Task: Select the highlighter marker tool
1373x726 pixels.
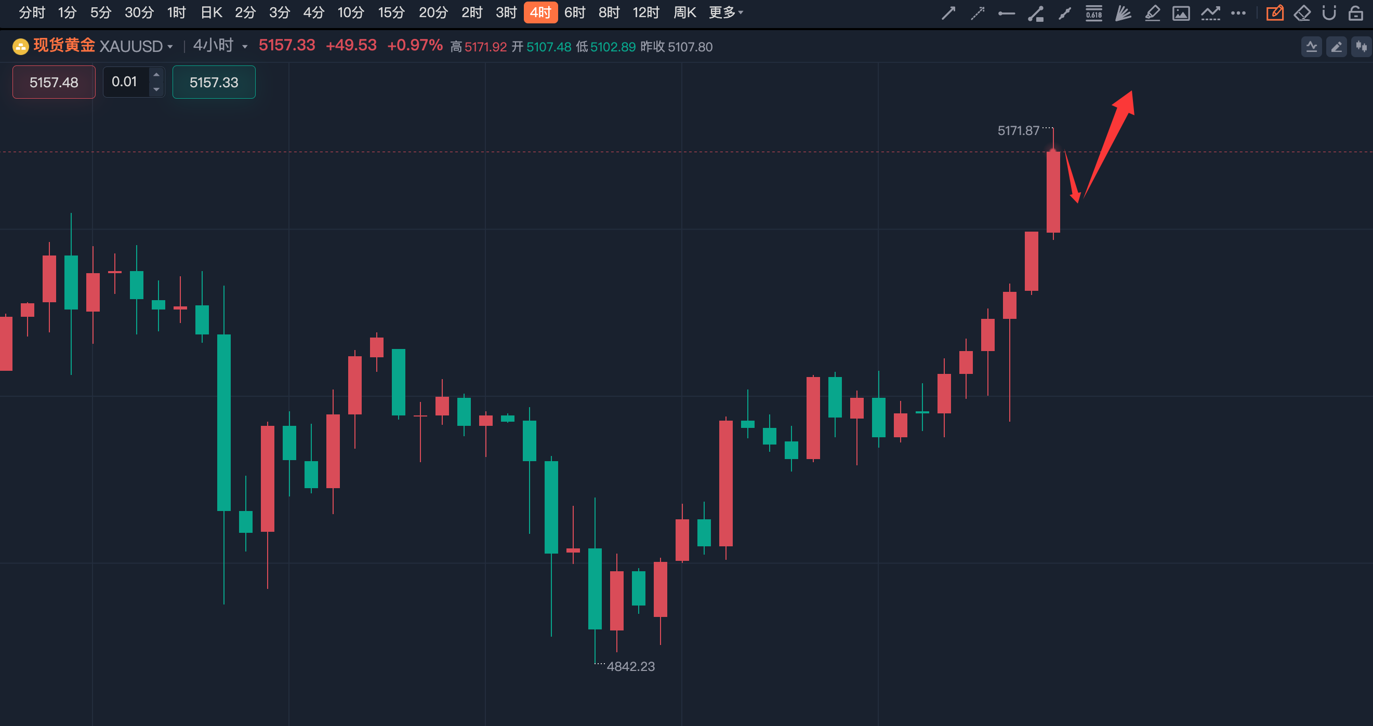Action: (1152, 13)
